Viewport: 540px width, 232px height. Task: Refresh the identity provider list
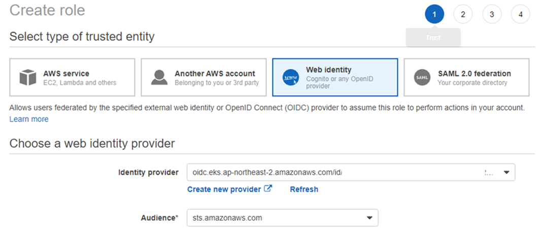click(304, 189)
